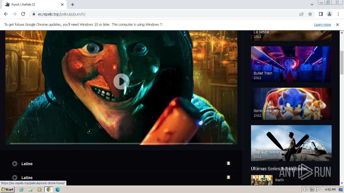Viewport: 344px width, 193px height.
Task: Switch to Chrome in taskbar
Action: (x=49, y=190)
